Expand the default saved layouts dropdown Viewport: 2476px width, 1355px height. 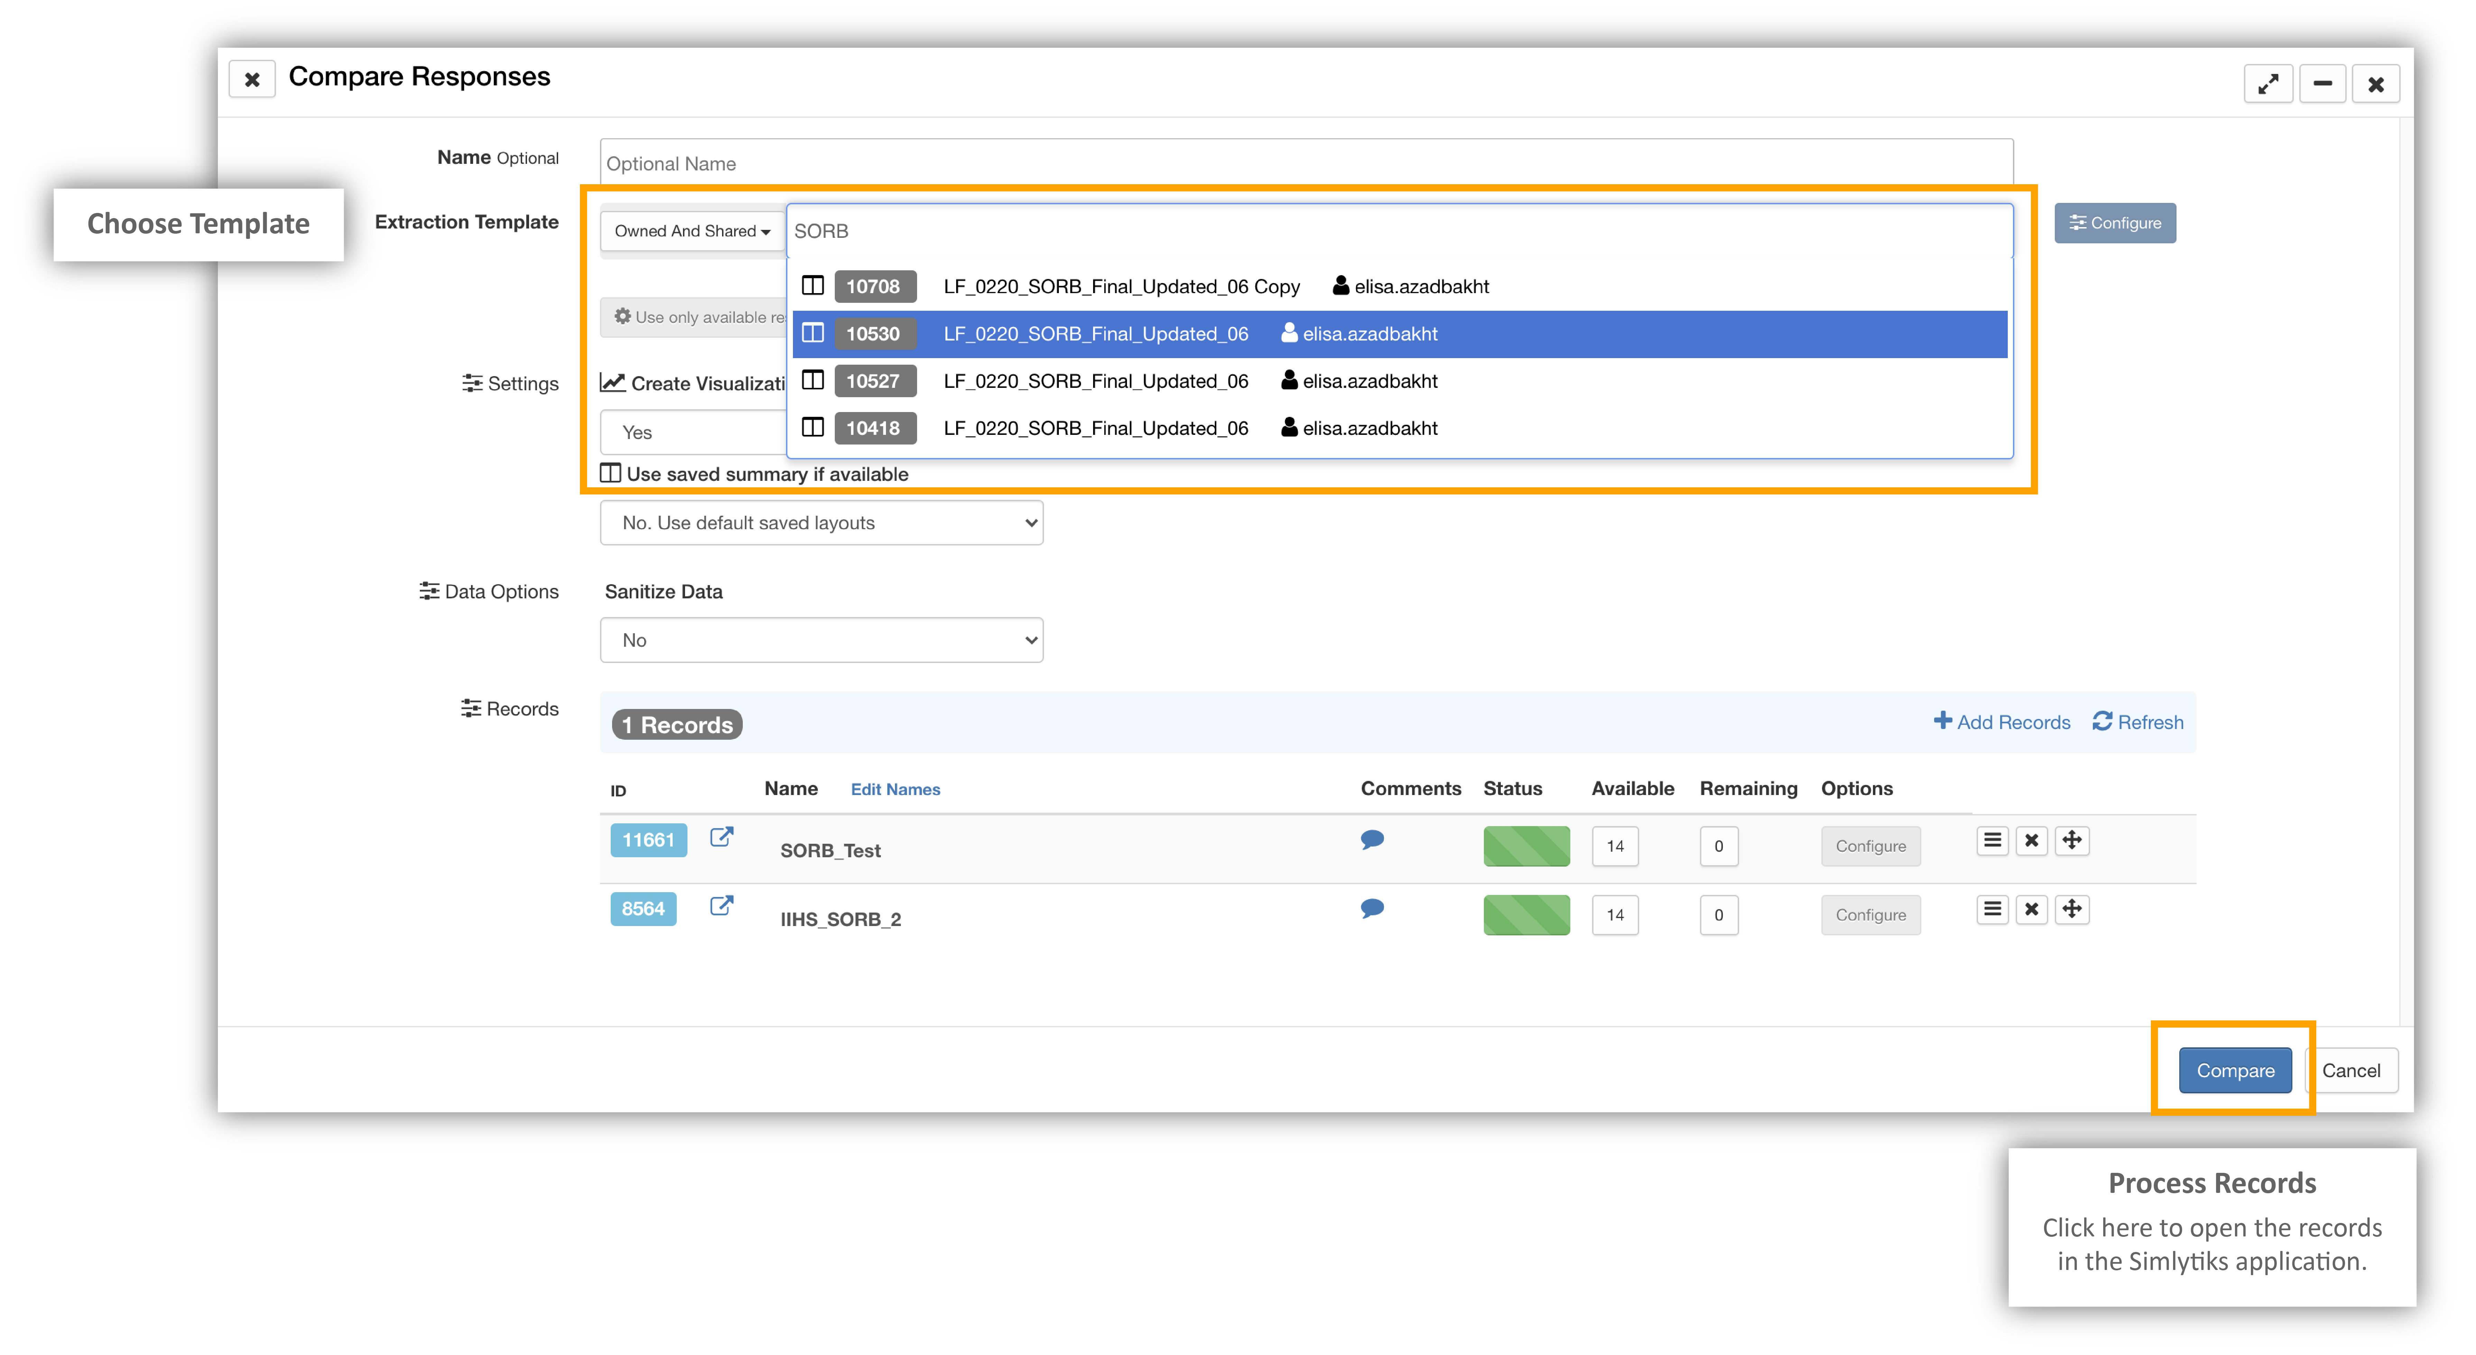click(x=821, y=523)
